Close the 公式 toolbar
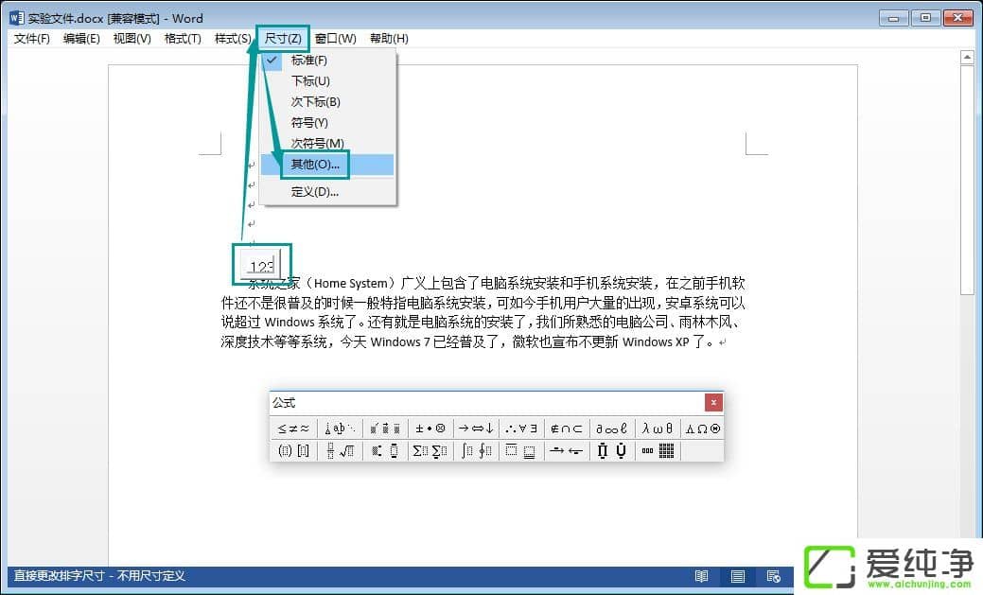Image resolution: width=983 pixels, height=595 pixels. (x=713, y=403)
